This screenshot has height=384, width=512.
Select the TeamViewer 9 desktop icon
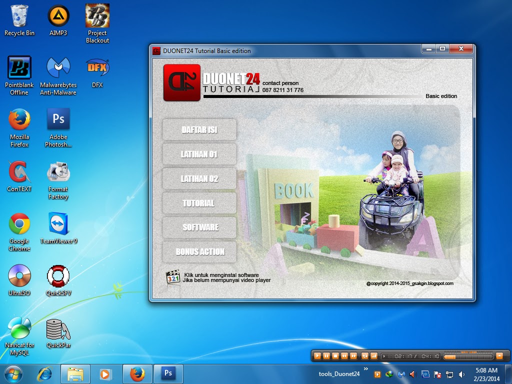[x=58, y=228]
